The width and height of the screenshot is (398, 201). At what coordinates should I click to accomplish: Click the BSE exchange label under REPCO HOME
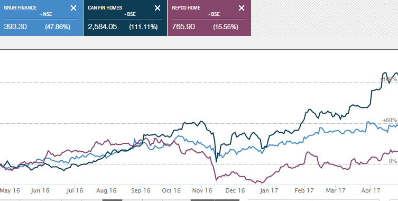[214, 14]
